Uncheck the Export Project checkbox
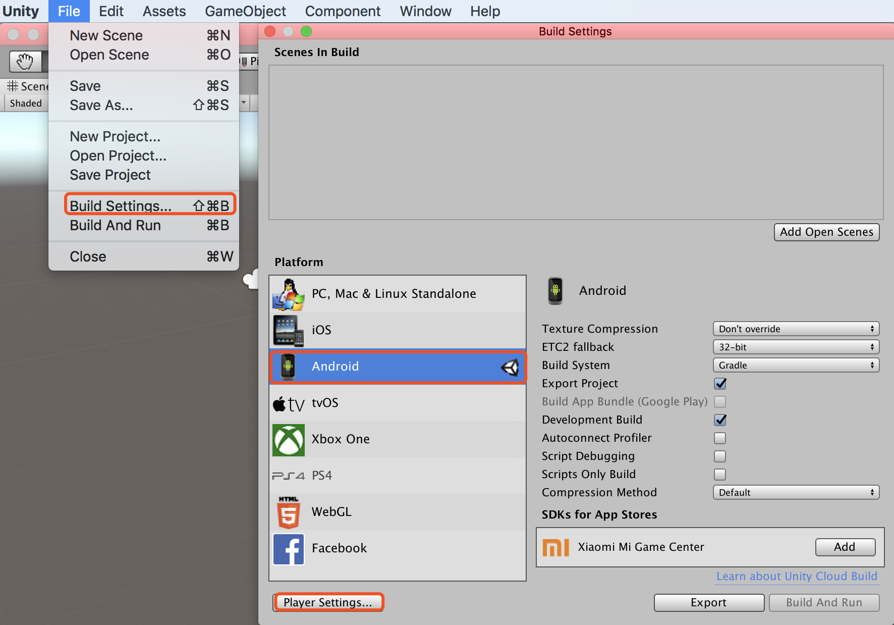 pyautogui.click(x=720, y=384)
